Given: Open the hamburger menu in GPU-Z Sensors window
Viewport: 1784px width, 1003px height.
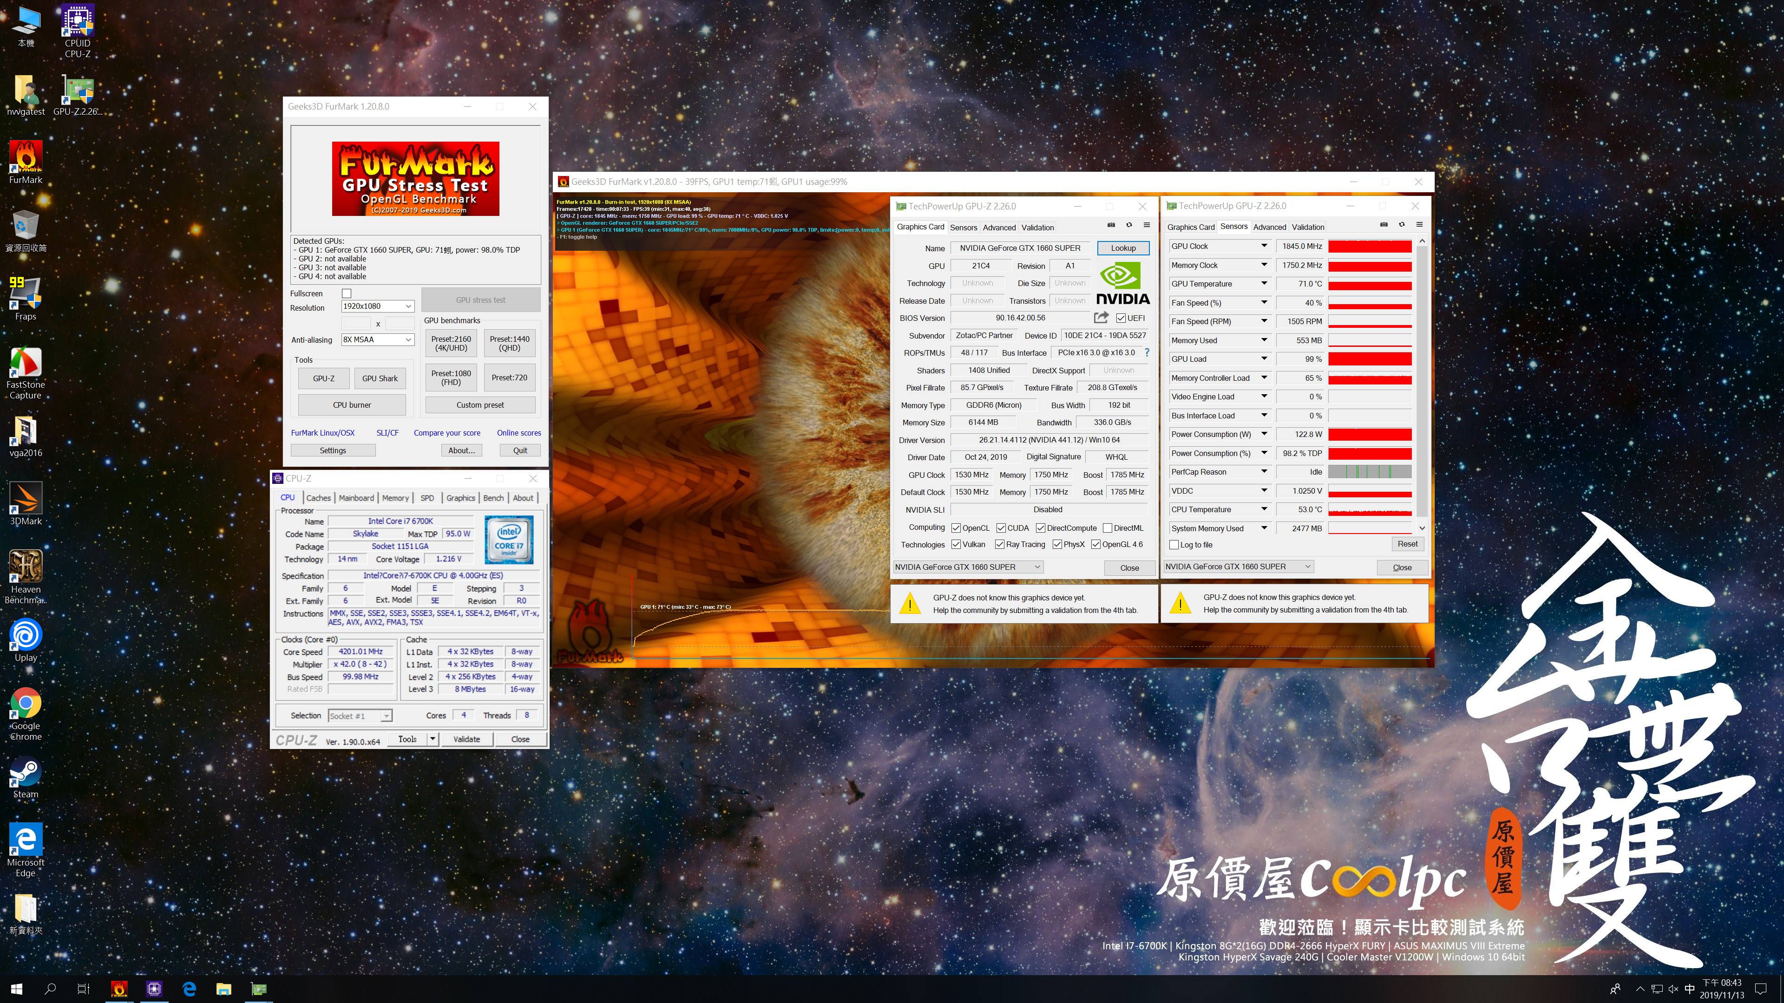Looking at the screenshot, I should pyautogui.click(x=1420, y=224).
